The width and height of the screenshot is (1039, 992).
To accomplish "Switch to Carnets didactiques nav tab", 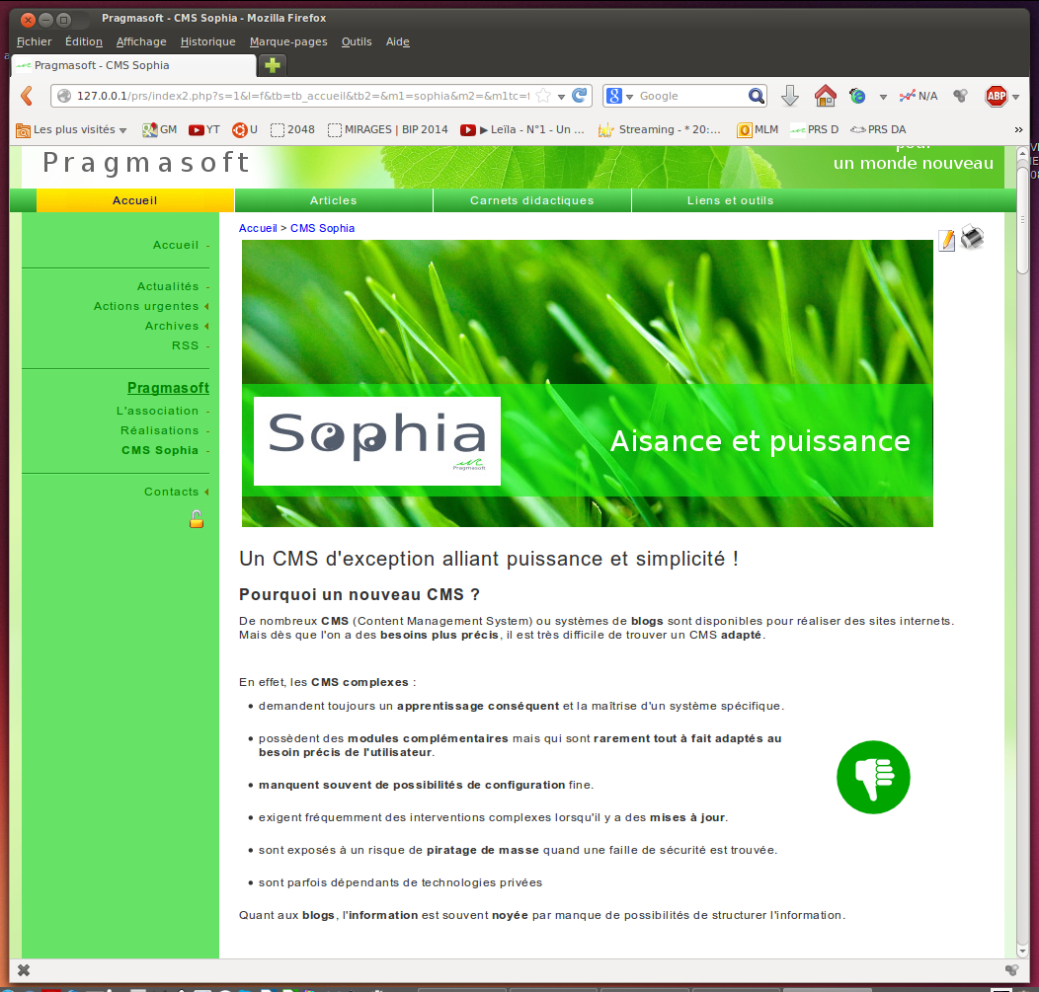I will click(x=532, y=200).
